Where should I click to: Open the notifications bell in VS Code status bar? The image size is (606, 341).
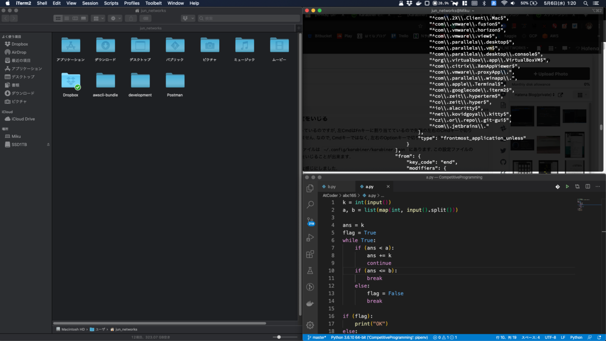(599, 337)
